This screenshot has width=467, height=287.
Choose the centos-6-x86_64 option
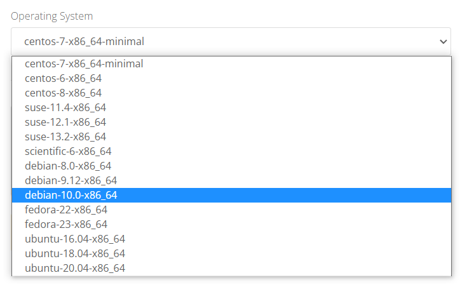click(63, 78)
